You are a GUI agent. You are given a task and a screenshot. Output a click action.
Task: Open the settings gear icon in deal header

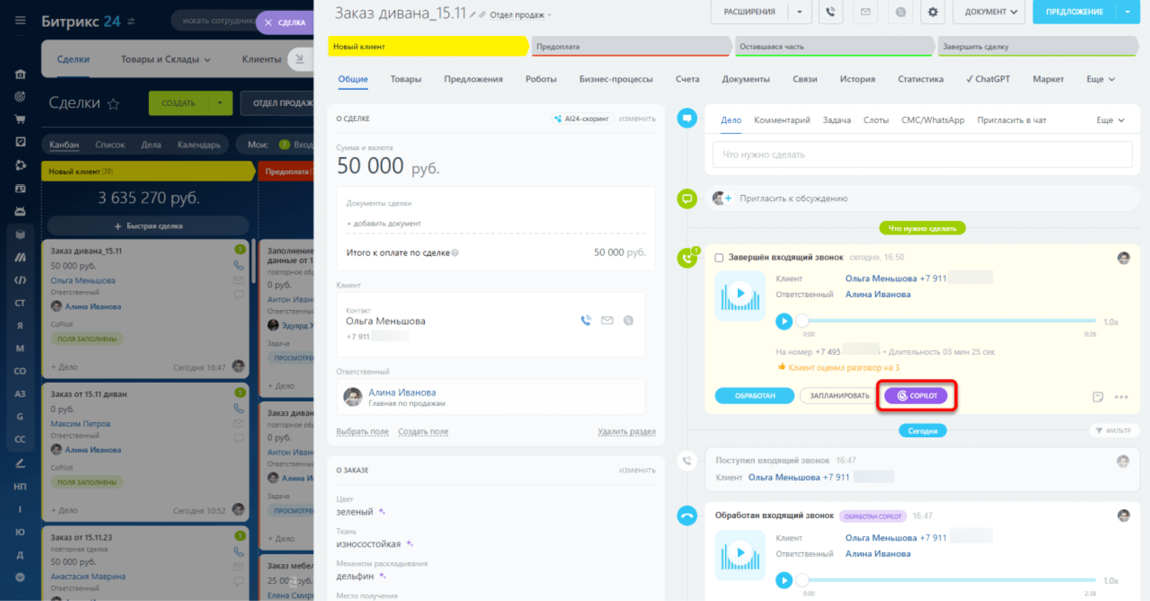click(x=932, y=12)
